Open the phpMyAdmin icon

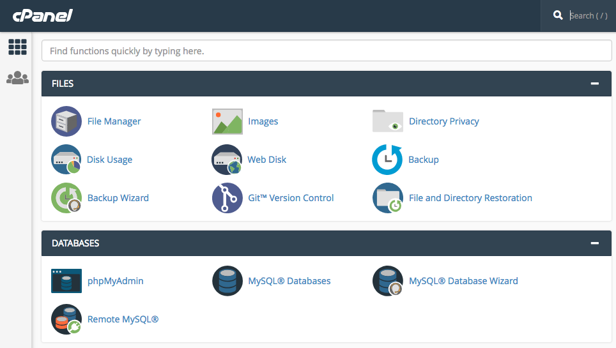[x=66, y=281]
